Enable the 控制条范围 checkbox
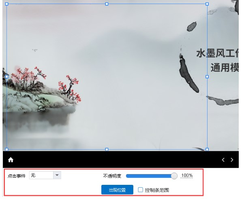Image resolution: width=242 pixels, height=199 pixels. [x=140, y=190]
